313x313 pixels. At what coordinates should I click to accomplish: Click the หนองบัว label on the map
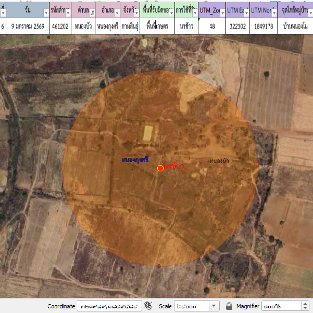219,161
